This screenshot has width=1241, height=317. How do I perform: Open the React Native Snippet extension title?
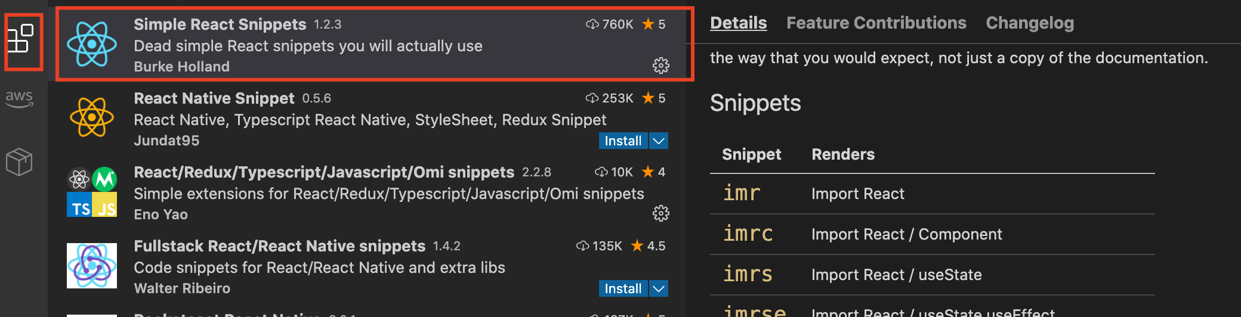[214, 98]
